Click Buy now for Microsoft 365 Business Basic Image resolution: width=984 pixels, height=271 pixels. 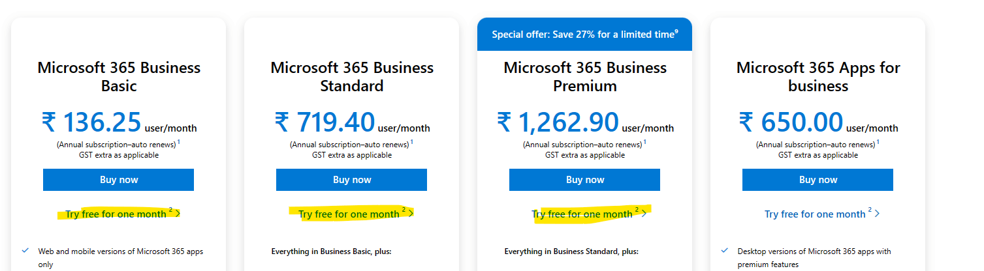pyautogui.click(x=118, y=180)
